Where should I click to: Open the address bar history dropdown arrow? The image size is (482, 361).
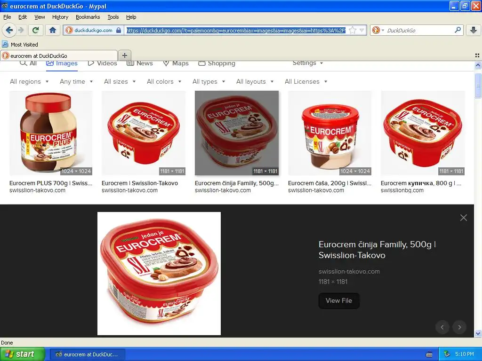[361, 30]
